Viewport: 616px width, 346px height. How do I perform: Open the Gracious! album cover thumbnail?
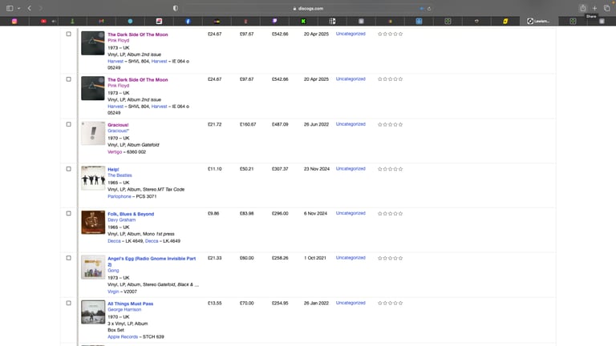pyautogui.click(x=93, y=134)
